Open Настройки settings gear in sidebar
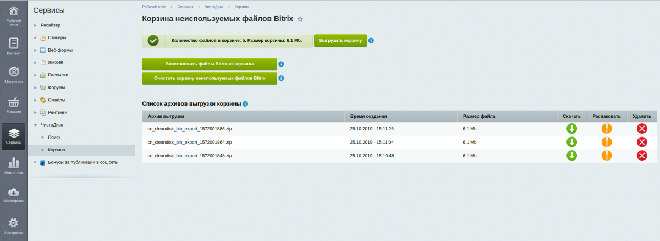The height and width of the screenshot is (241, 660). coord(14,226)
